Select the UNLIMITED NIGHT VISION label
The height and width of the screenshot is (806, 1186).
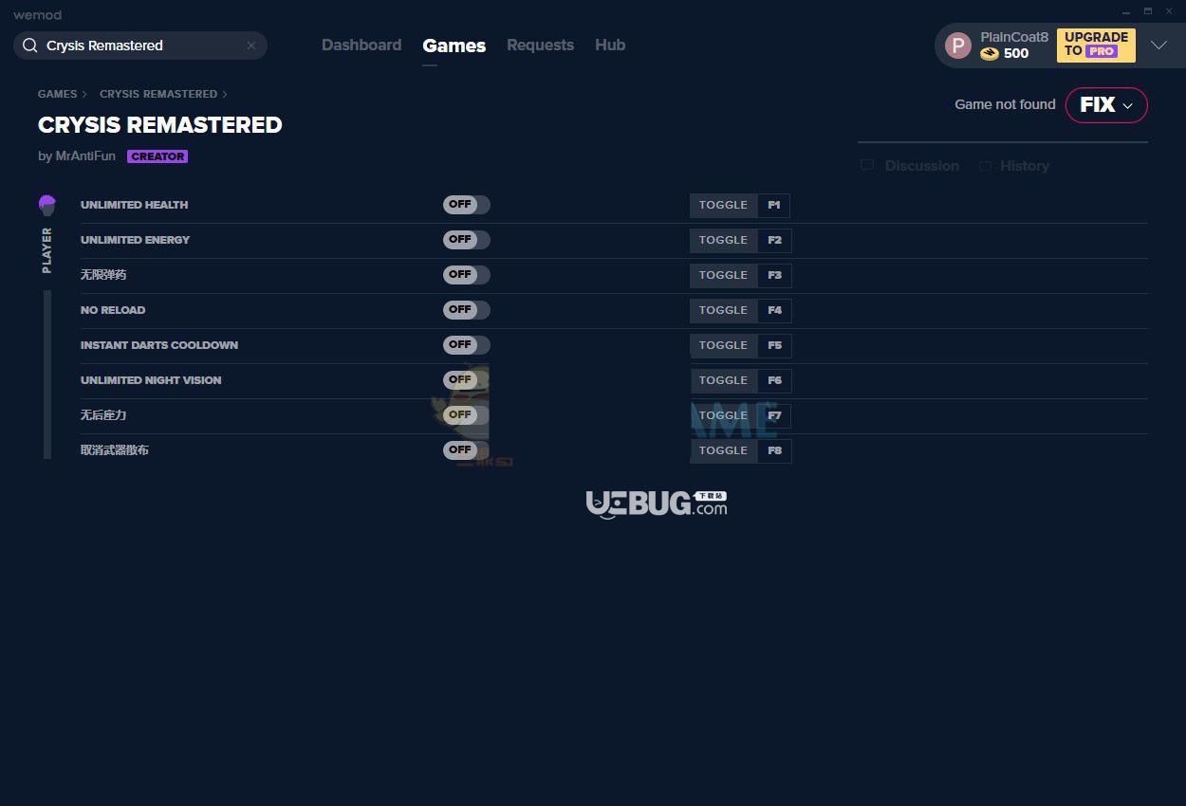(x=151, y=380)
